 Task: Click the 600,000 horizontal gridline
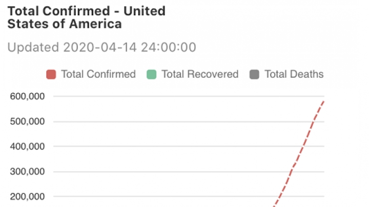(179, 97)
